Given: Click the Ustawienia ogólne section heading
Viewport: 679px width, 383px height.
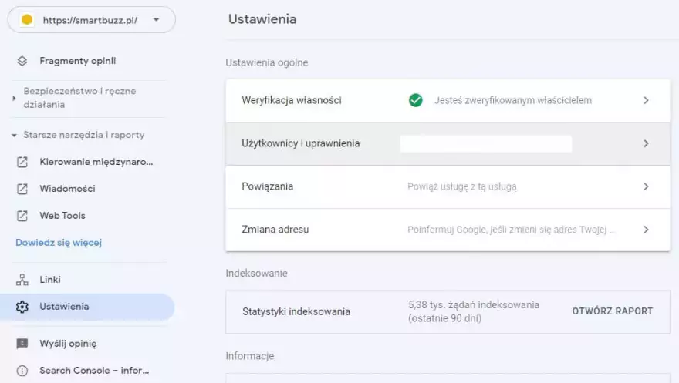Looking at the screenshot, I should (x=267, y=62).
